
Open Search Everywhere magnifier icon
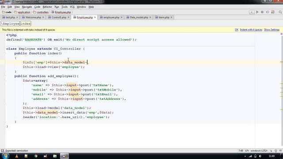point(280,12)
